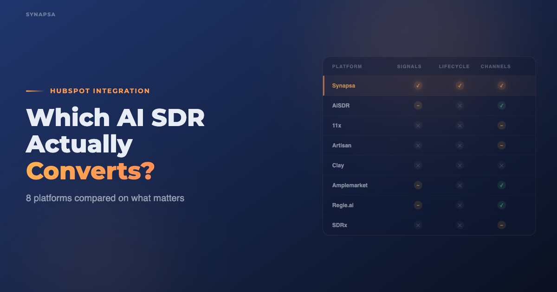Click the 'Actually' headline word

(x=79, y=145)
